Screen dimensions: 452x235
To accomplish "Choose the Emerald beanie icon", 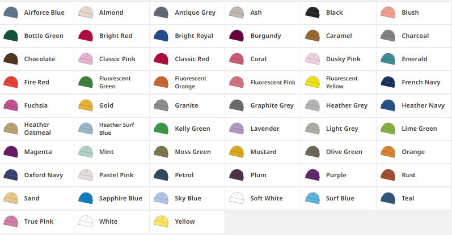I will tap(388, 59).
